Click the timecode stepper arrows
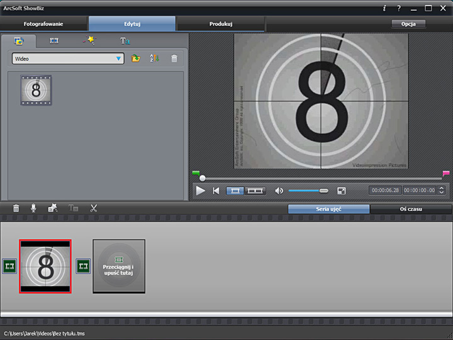 [x=441, y=190]
